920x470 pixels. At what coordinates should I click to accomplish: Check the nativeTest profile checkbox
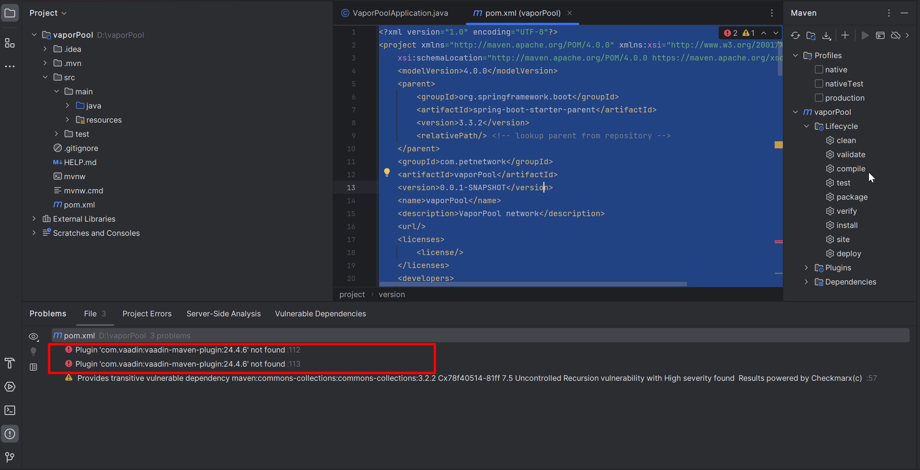pyautogui.click(x=819, y=84)
